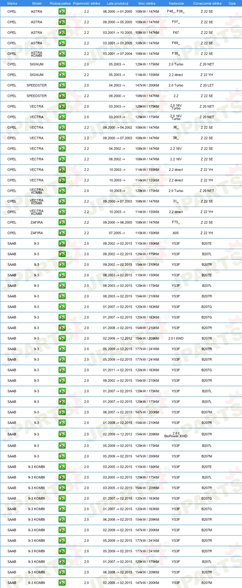Viewport: 242px width, 588px height.
Task: Click petrol icon in Vectra 36_ row
Action: pos(62,127)
